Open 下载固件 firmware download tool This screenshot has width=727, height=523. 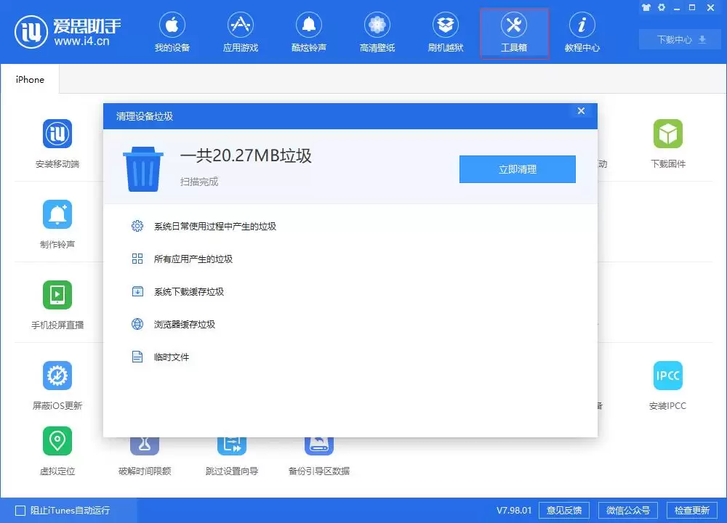tap(667, 144)
